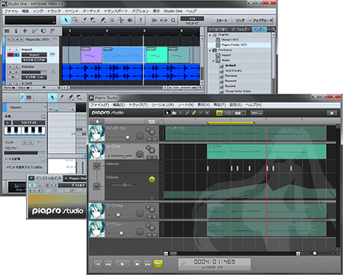Open the ノート(N) menu in Piapro Studio
The image size is (343, 275).
(186, 105)
